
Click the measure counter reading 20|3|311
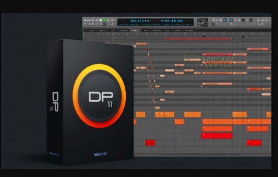140,21
